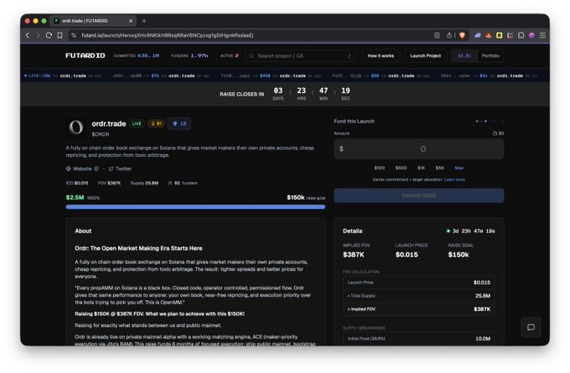This screenshot has height=373, width=570.
Task: Click the 3d 23h 47m 19s Details timer
Action: 471,231
